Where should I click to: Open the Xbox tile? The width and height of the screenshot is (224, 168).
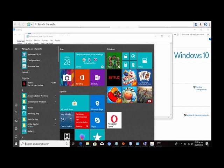tap(114, 61)
